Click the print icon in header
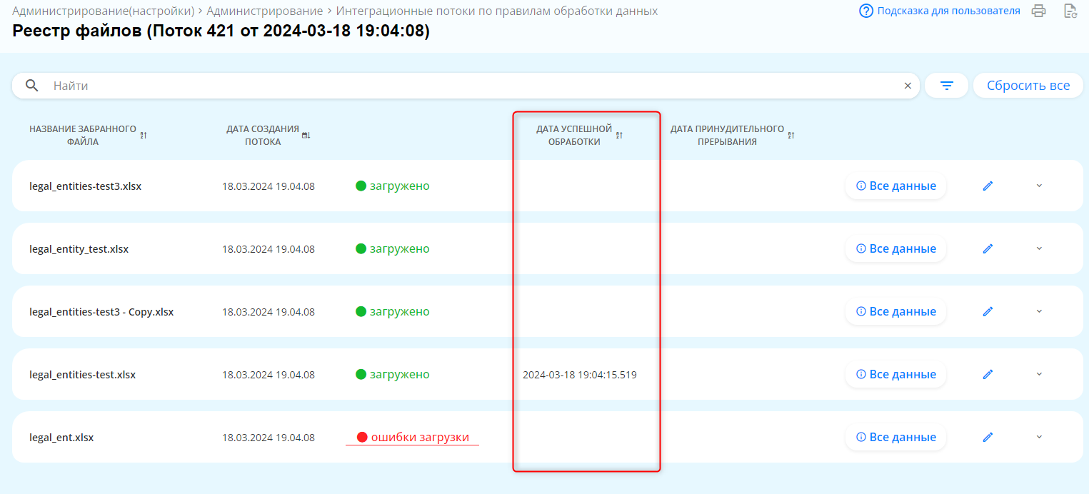This screenshot has width=1089, height=494. [x=1038, y=11]
